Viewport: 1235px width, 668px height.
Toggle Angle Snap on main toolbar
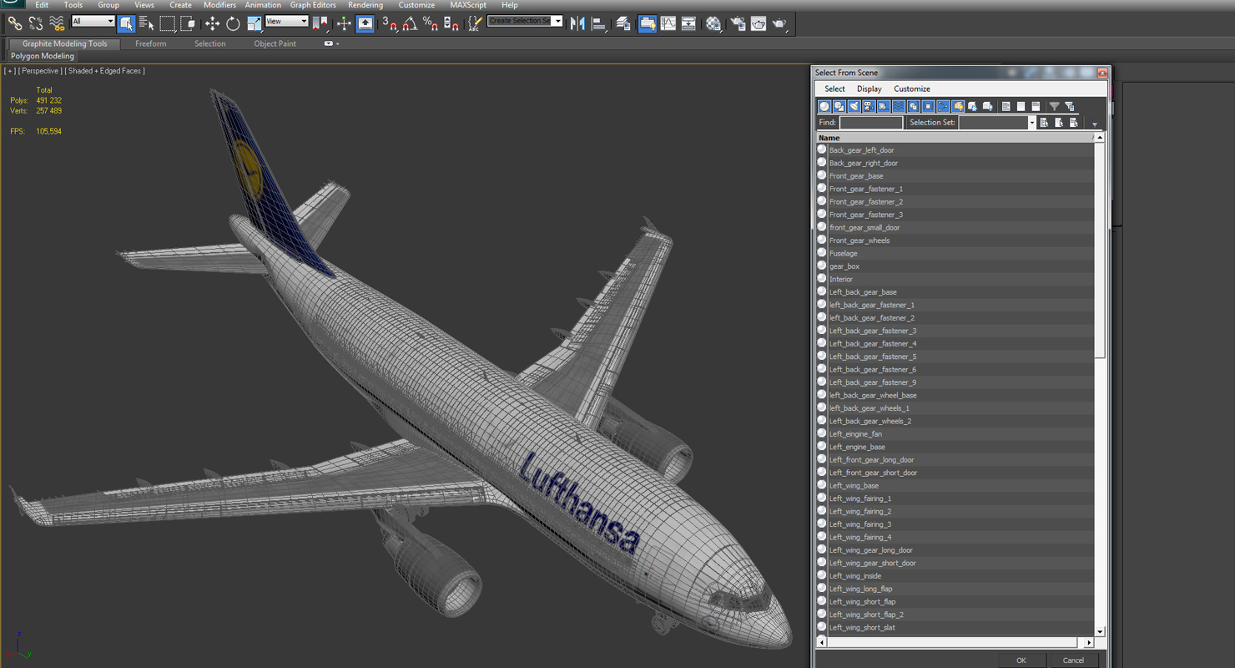click(x=410, y=23)
